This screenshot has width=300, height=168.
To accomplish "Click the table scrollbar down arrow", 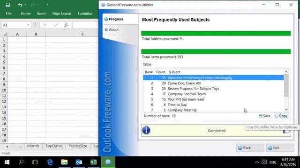I will (x=286, y=110).
